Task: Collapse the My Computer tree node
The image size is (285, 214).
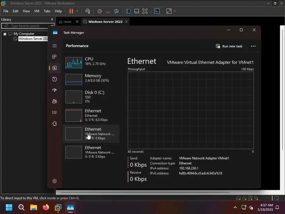Action: click(x=5, y=34)
